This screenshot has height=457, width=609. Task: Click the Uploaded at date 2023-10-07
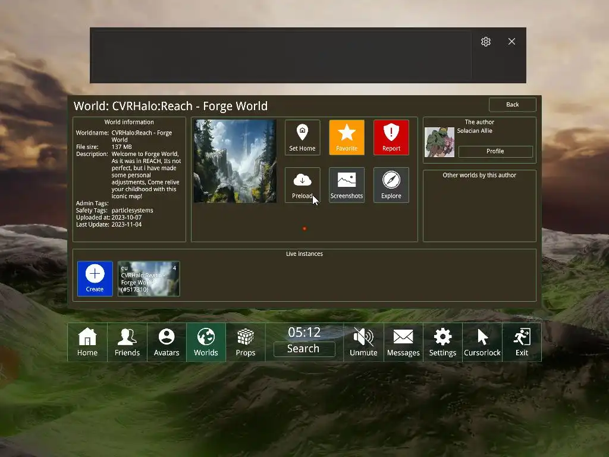[x=127, y=218]
